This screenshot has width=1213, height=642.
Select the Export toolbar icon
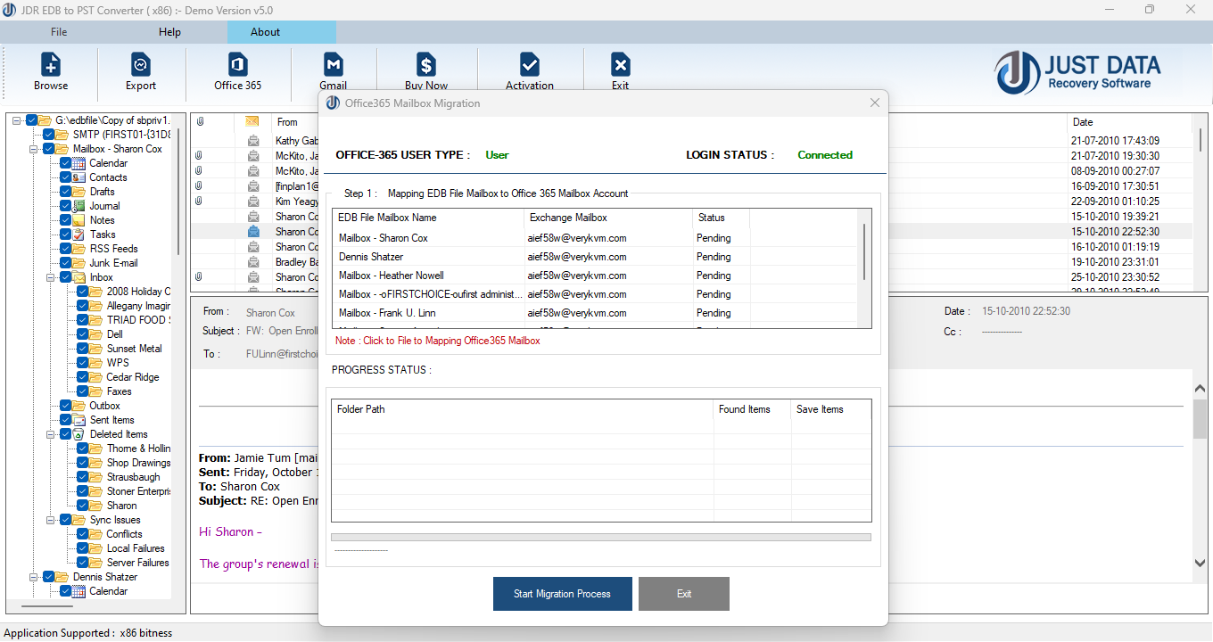[140, 70]
